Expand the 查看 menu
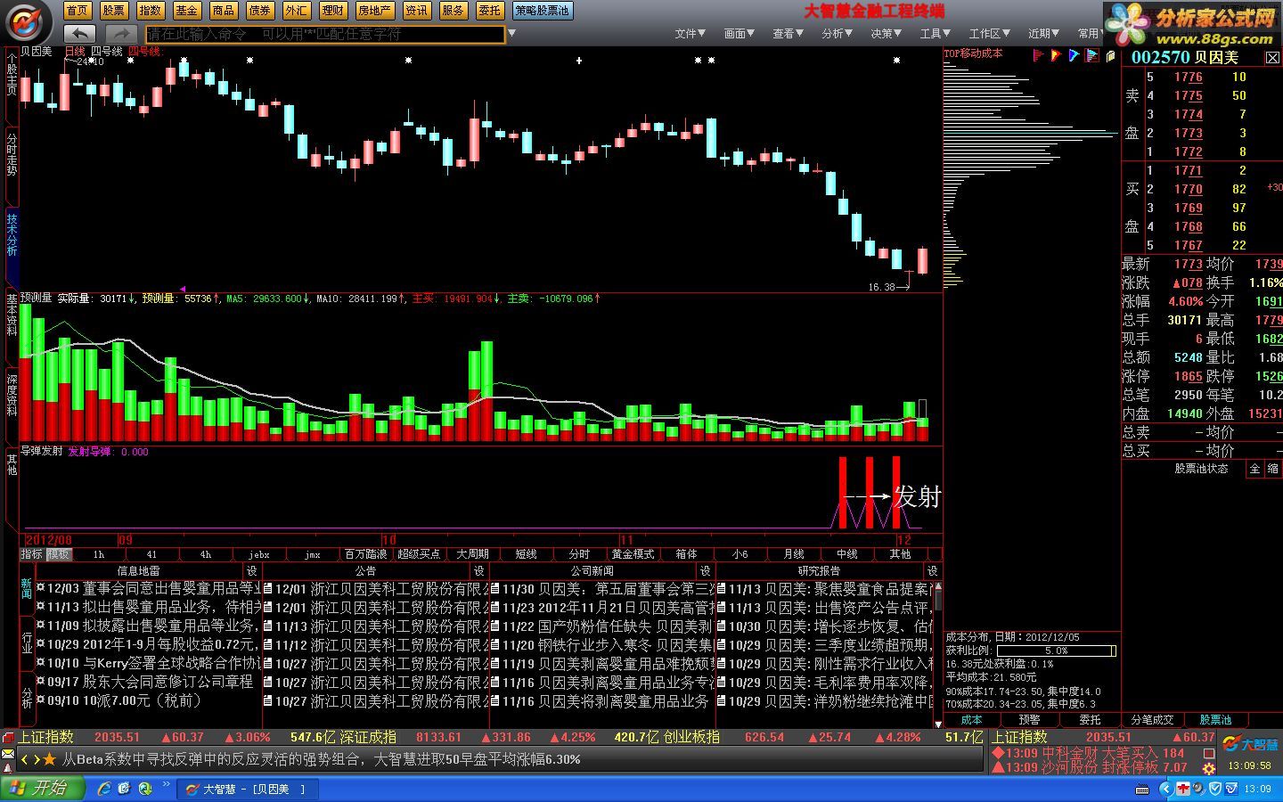Viewport: 1283px width, 802px height. 789,34
